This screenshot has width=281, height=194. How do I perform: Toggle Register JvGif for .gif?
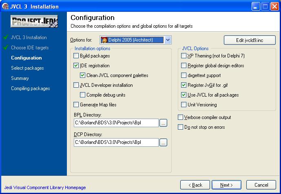184,85
